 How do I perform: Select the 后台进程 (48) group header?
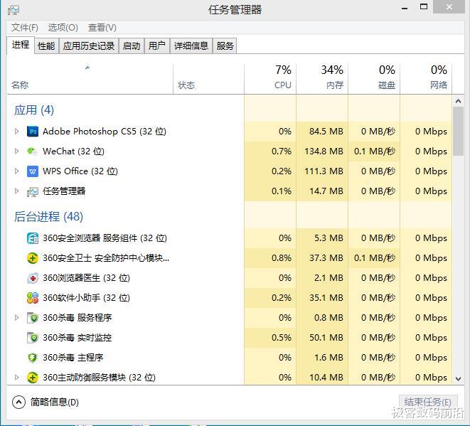click(x=48, y=216)
